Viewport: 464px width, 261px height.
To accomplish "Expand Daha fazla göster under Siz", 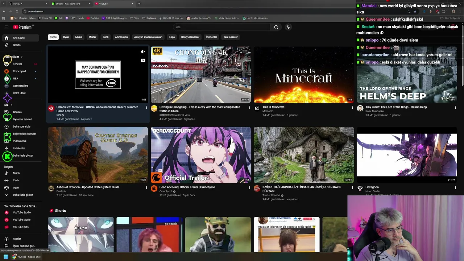I will [21, 156].
